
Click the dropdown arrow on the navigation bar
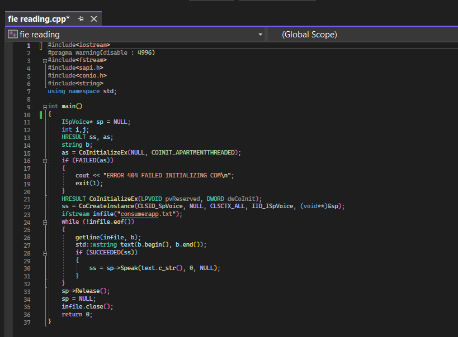pos(259,34)
